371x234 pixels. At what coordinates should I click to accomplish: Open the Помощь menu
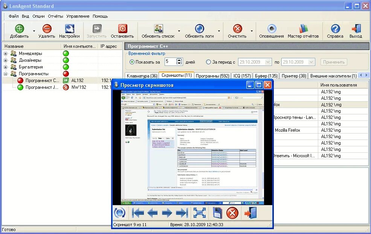(100, 16)
